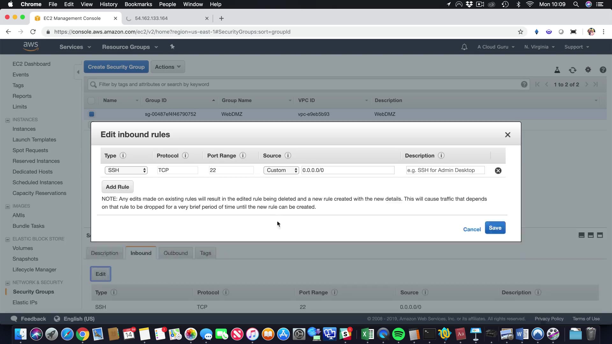The image size is (612, 344).
Task: Open the settings gear icon
Action: [588, 70]
